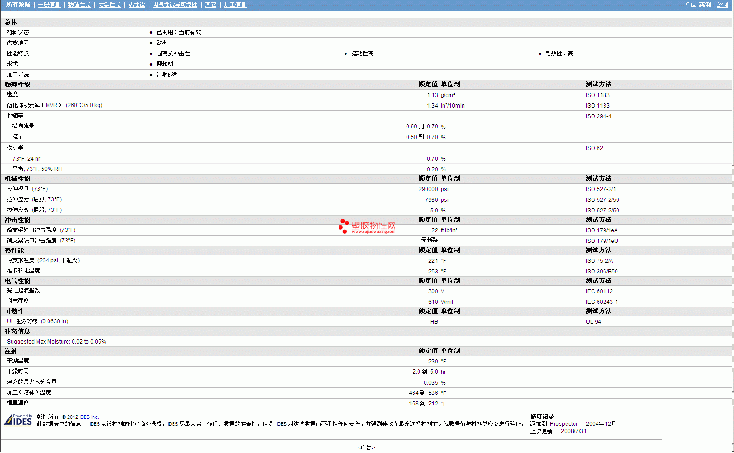Select the 修订记录 heading in footer
Screen dimensions: 734x453
(x=542, y=417)
